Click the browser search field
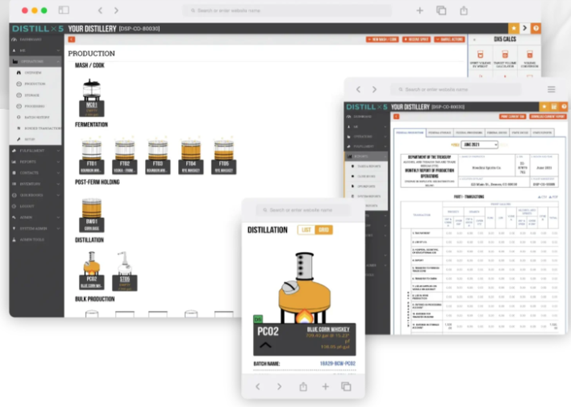 click(x=285, y=10)
